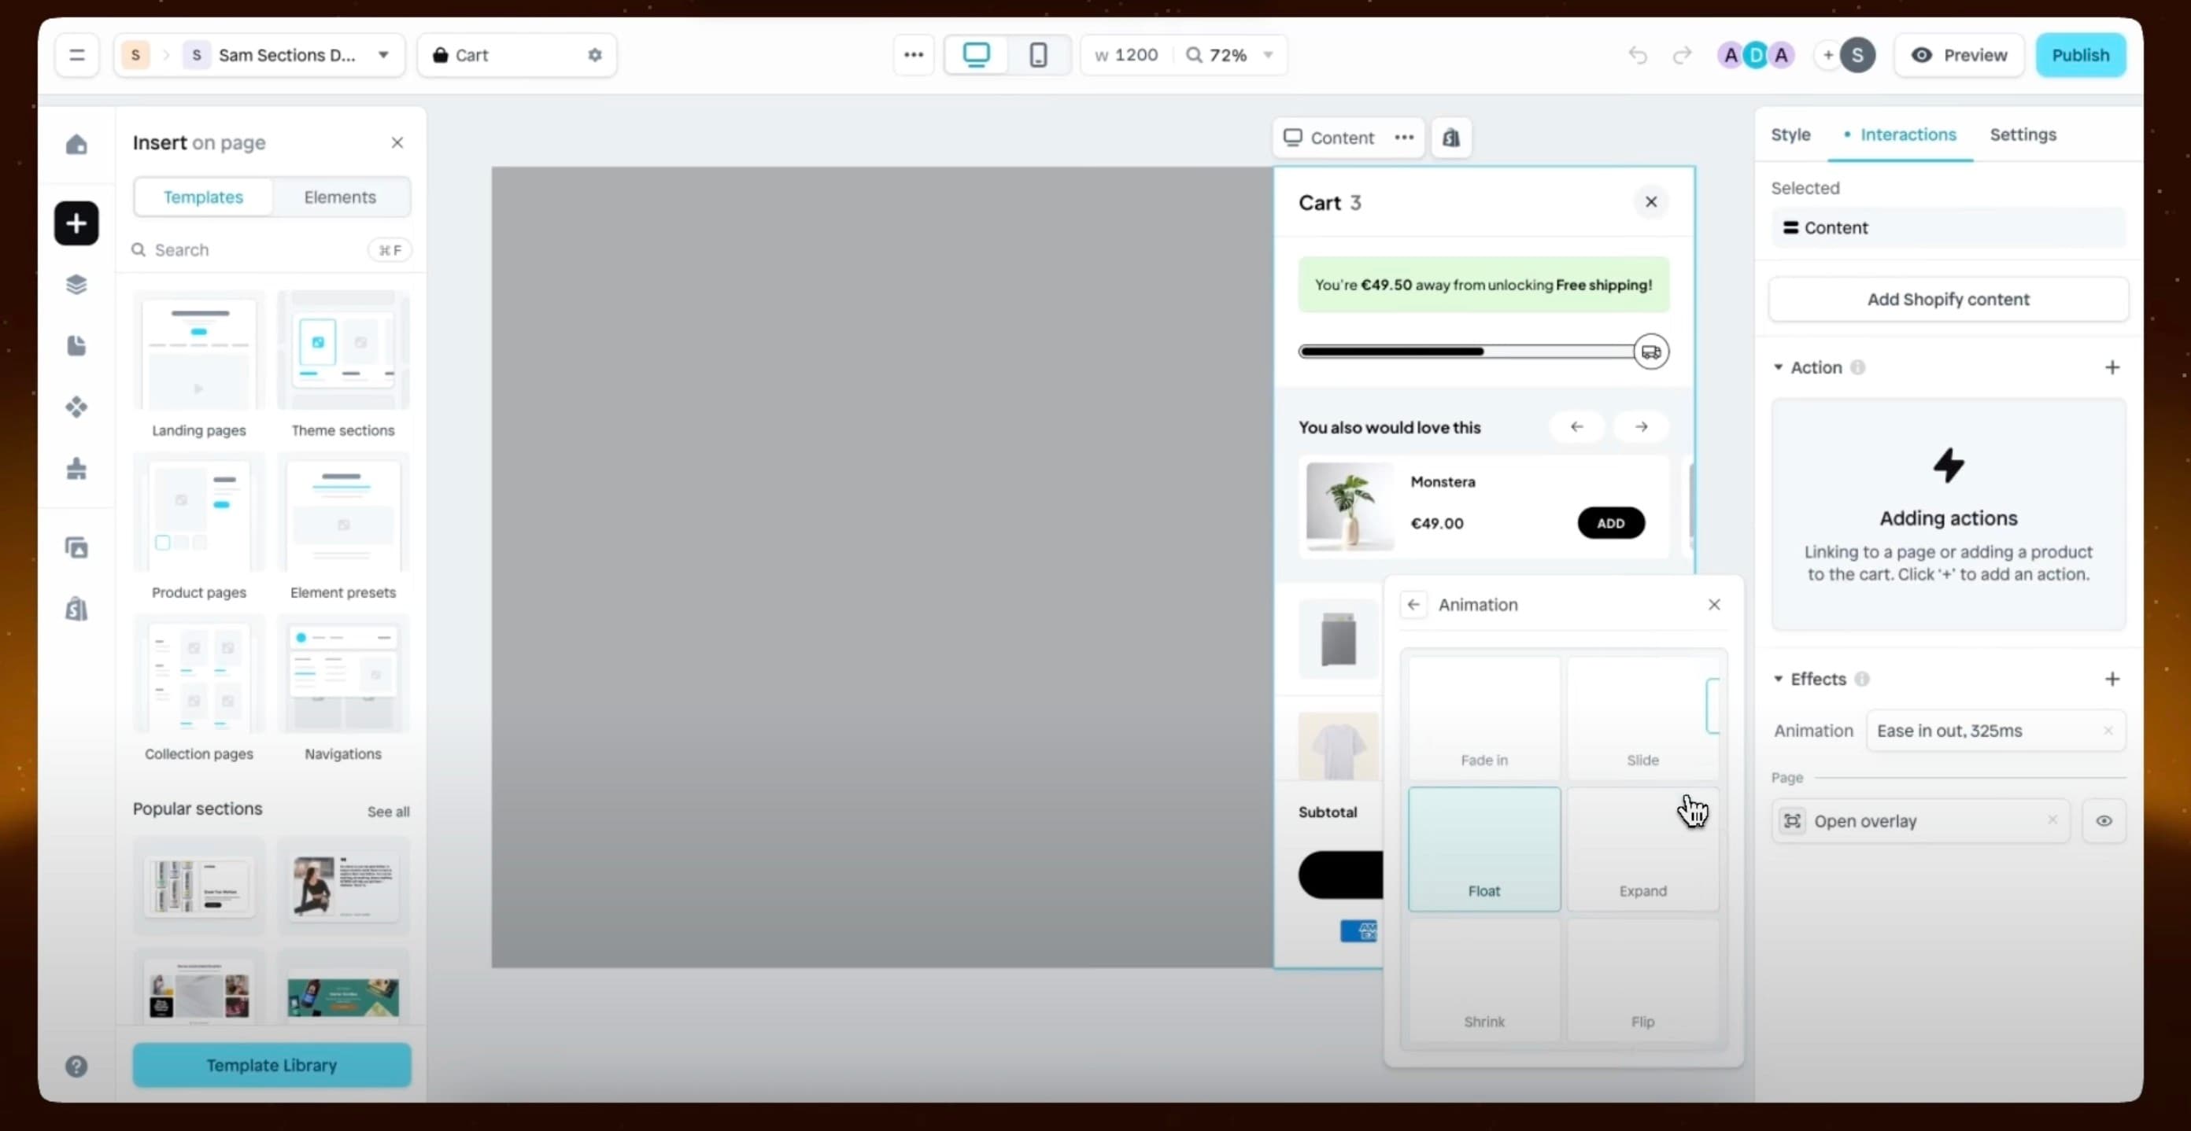
Task: Open the components icon in sidebar
Action: [76, 407]
